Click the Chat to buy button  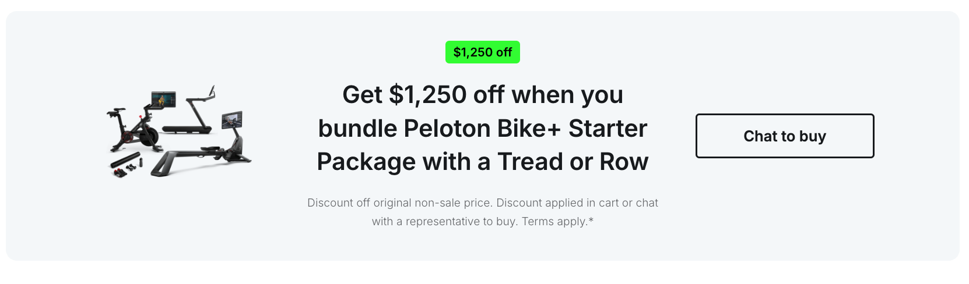tap(784, 136)
